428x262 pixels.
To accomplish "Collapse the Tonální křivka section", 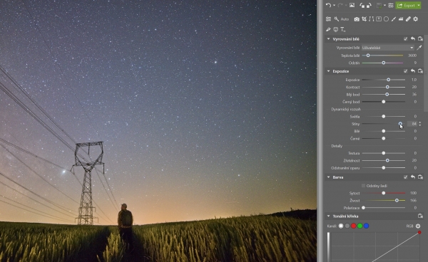I will [x=328, y=216].
